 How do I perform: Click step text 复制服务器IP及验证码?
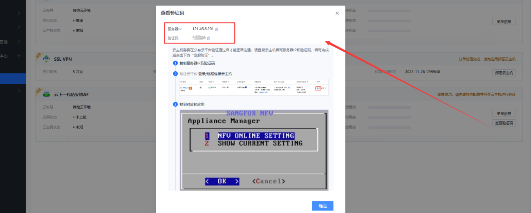[x=197, y=63]
